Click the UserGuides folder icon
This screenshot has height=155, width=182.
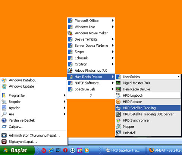point(118,77)
